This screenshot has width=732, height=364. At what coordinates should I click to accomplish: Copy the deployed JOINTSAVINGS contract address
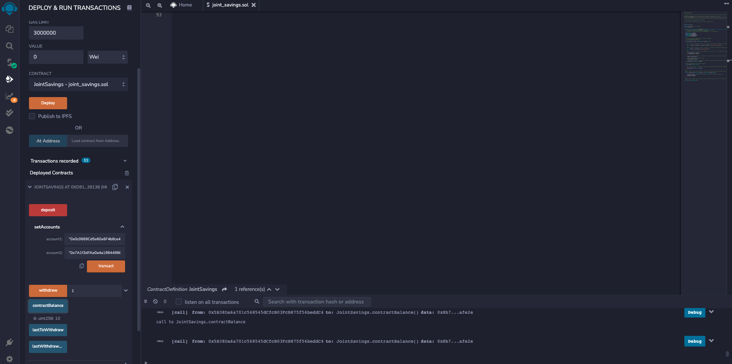[115, 187]
